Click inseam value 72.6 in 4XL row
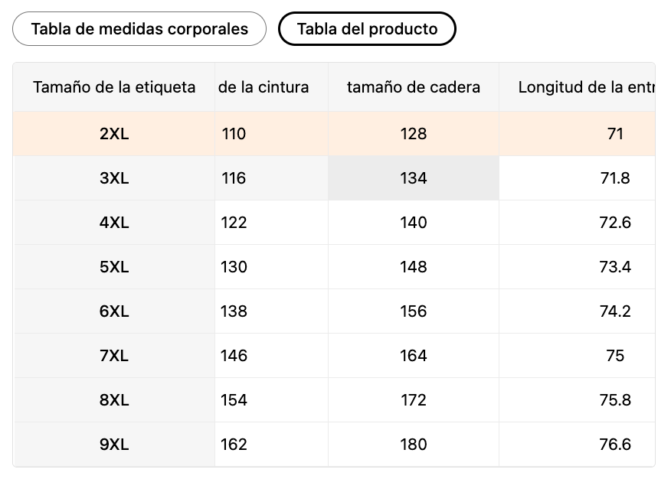Viewport: 671px width, 479px height. [615, 223]
